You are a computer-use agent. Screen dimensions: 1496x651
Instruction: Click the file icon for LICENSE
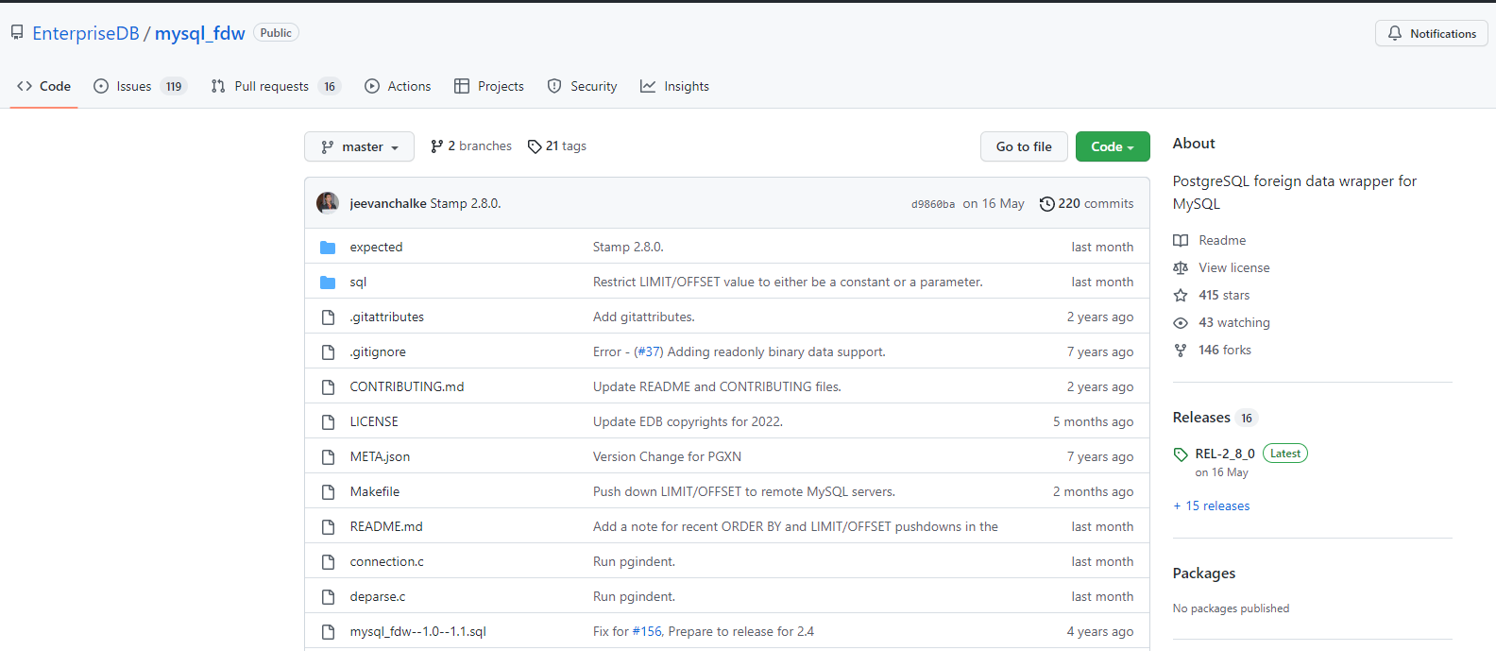pos(328,422)
